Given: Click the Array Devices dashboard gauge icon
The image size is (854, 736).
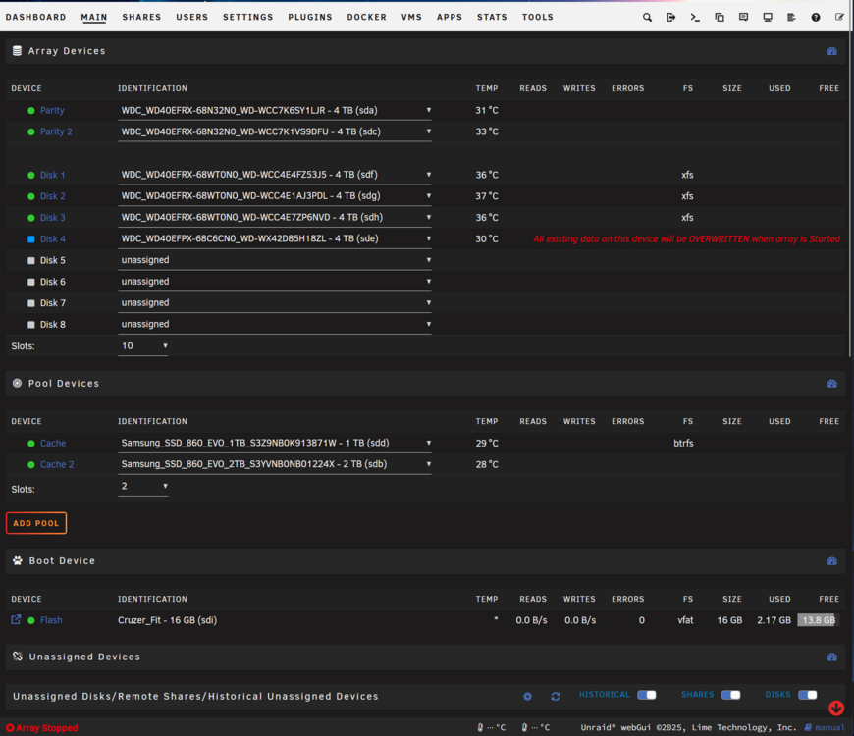Looking at the screenshot, I should click(x=831, y=51).
